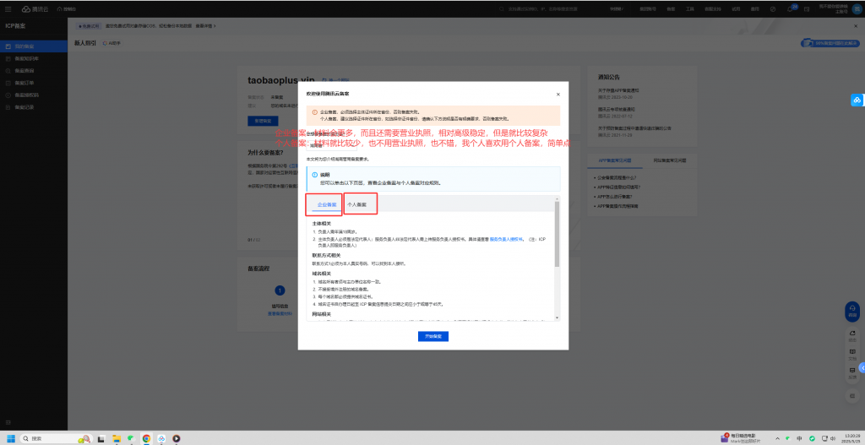Viewport: 865px width, 445px height.
Task: Click the 反馈 floating icon on the right
Action: click(x=852, y=372)
